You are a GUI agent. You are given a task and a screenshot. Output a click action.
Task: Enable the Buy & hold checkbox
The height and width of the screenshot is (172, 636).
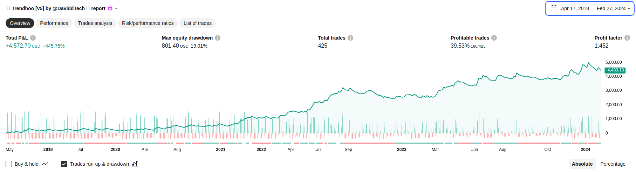(9, 164)
